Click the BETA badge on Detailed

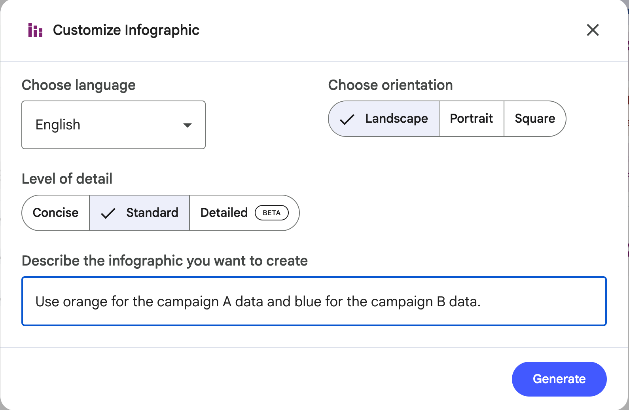[x=272, y=213]
